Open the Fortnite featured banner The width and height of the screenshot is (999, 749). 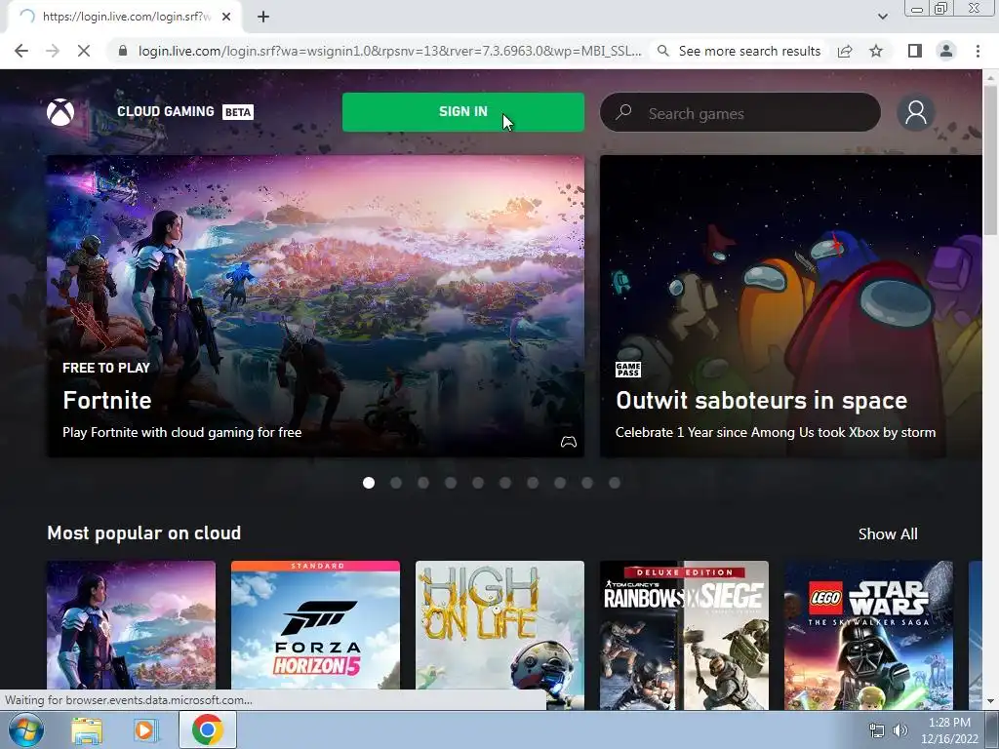point(315,306)
